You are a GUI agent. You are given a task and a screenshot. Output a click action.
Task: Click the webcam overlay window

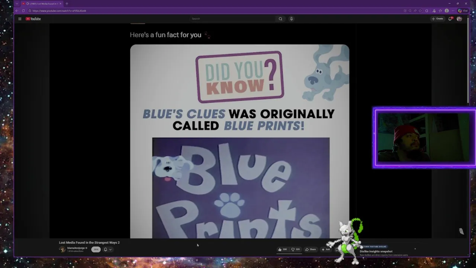(x=424, y=138)
